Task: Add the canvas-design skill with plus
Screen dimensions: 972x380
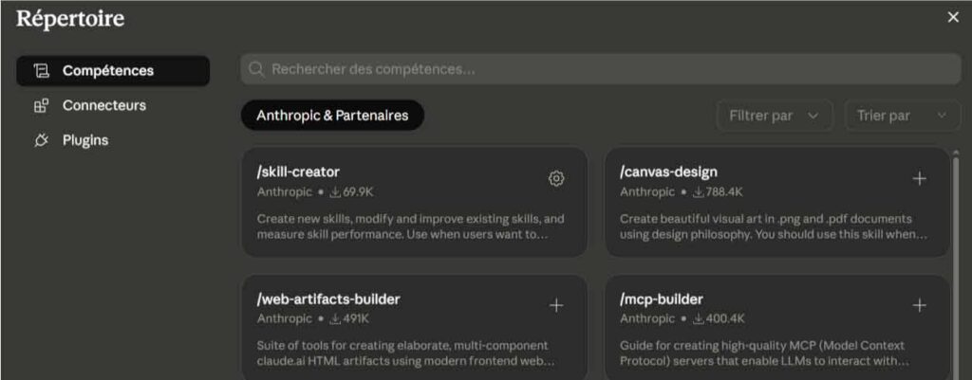Action: click(919, 179)
